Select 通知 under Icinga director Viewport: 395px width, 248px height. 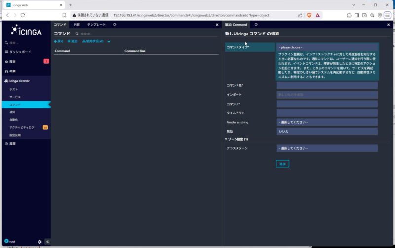click(x=12, y=112)
